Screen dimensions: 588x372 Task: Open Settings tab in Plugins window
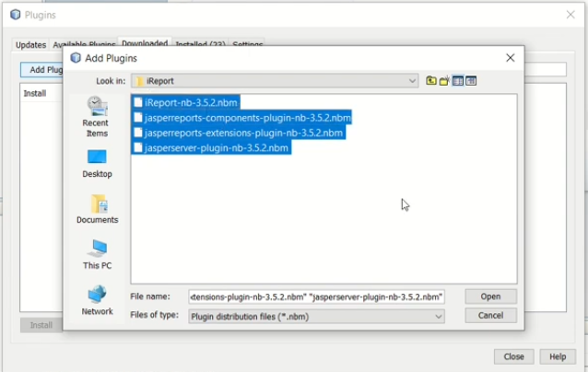pyautogui.click(x=248, y=44)
